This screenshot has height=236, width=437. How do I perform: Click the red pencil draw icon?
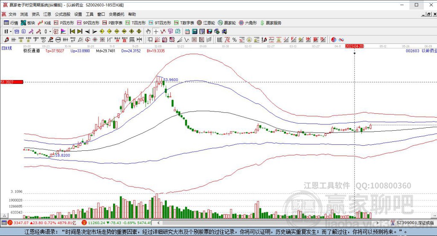6,40
